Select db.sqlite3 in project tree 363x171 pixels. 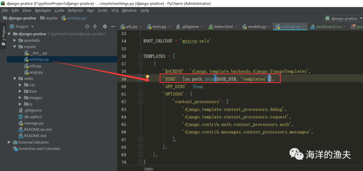30,117
